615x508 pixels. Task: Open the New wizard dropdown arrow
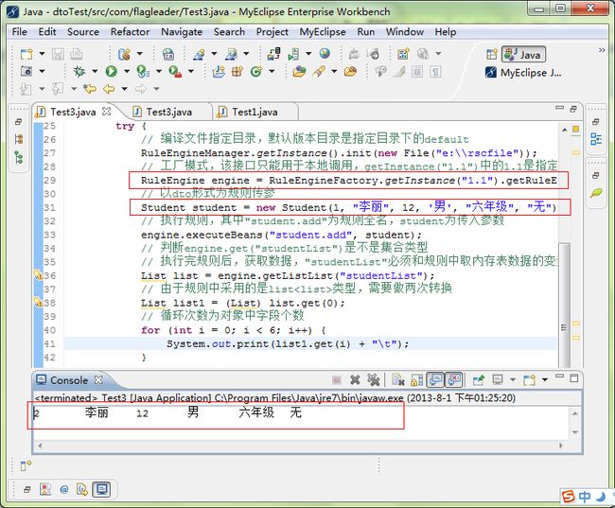[42, 54]
